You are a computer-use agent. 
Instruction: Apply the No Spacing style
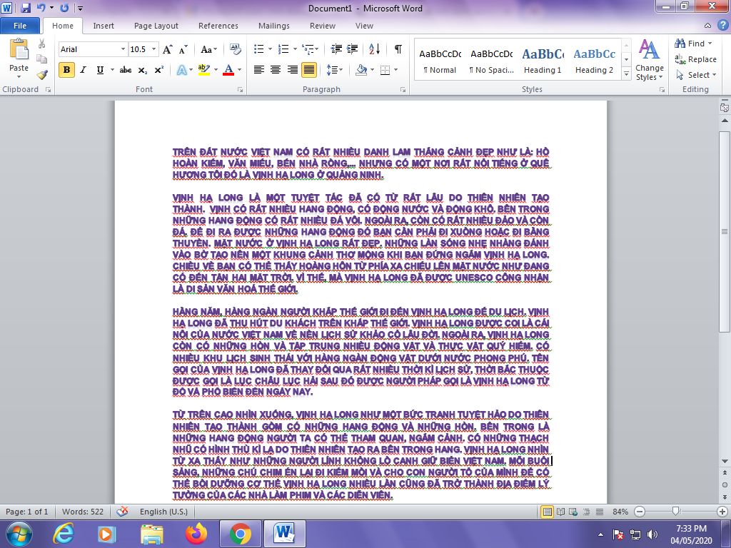coord(491,61)
